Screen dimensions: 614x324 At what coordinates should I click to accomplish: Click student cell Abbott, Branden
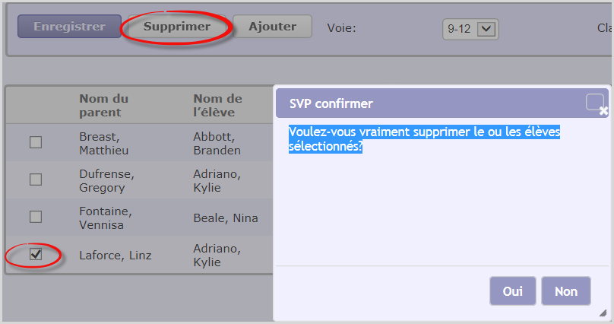click(217, 143)
